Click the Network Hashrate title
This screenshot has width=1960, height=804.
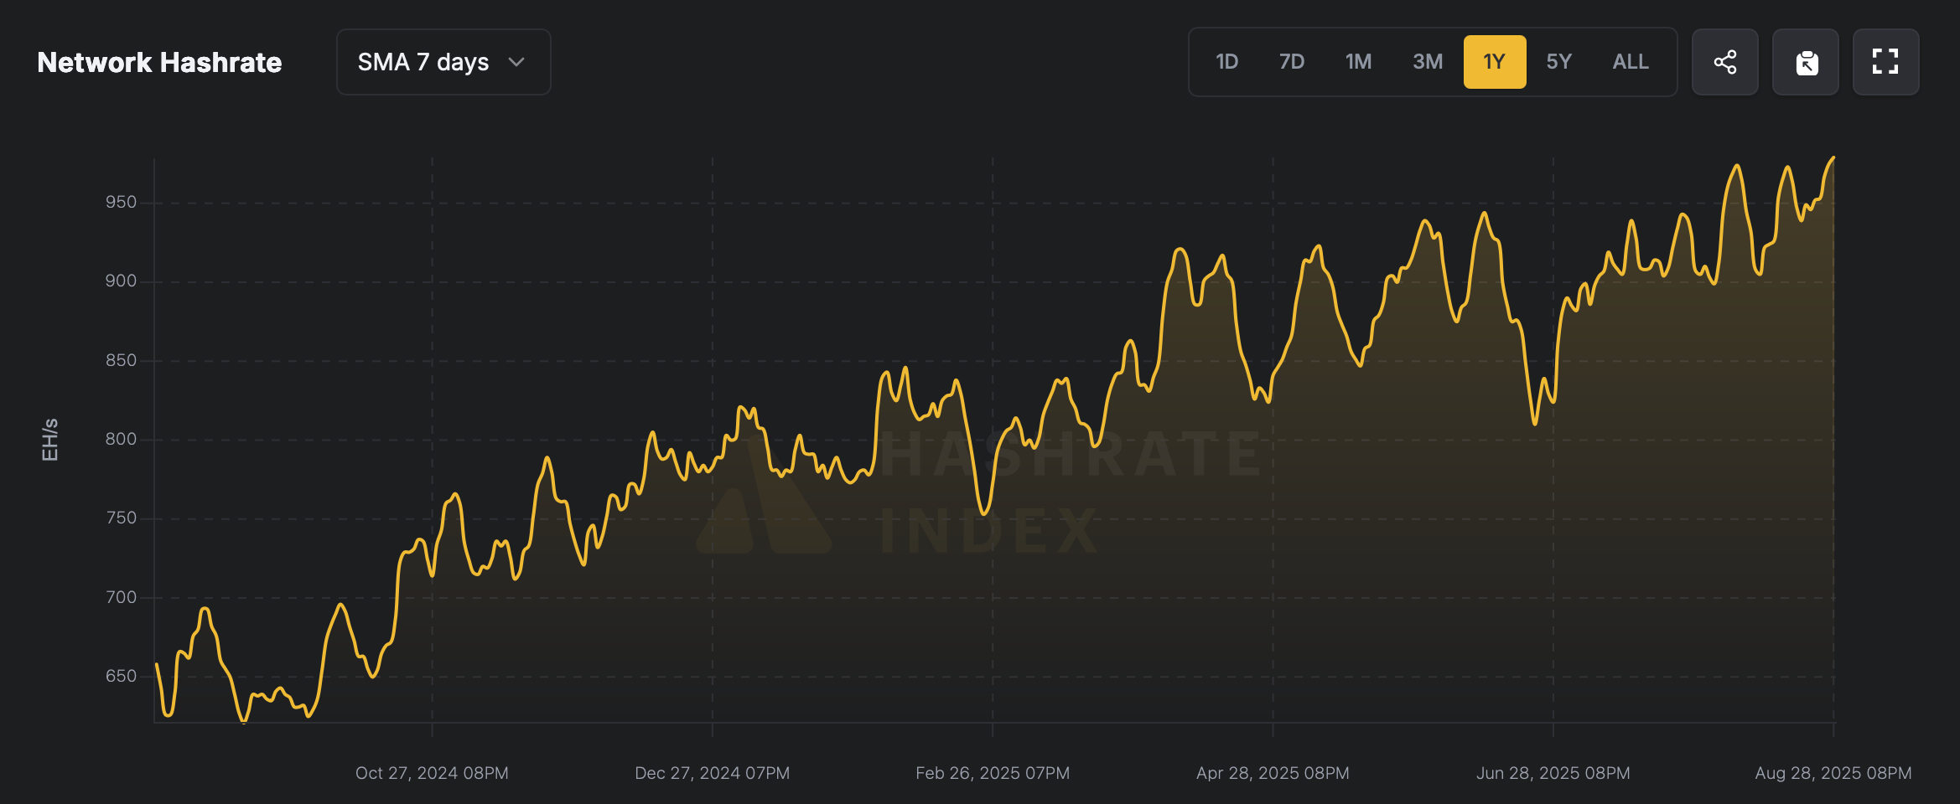point(159,63)
